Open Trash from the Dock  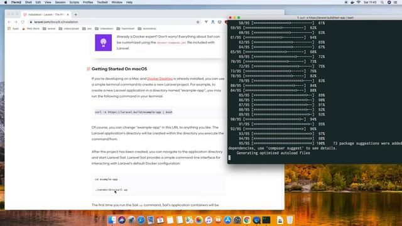(x=290, y=220)
